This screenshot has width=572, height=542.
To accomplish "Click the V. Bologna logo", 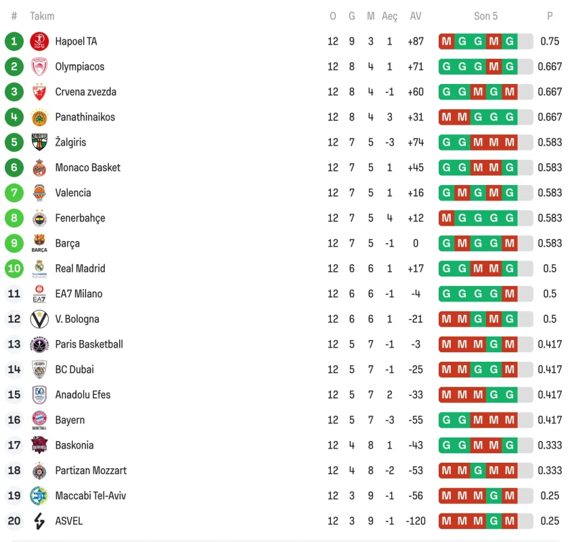I will pos(39,319).
